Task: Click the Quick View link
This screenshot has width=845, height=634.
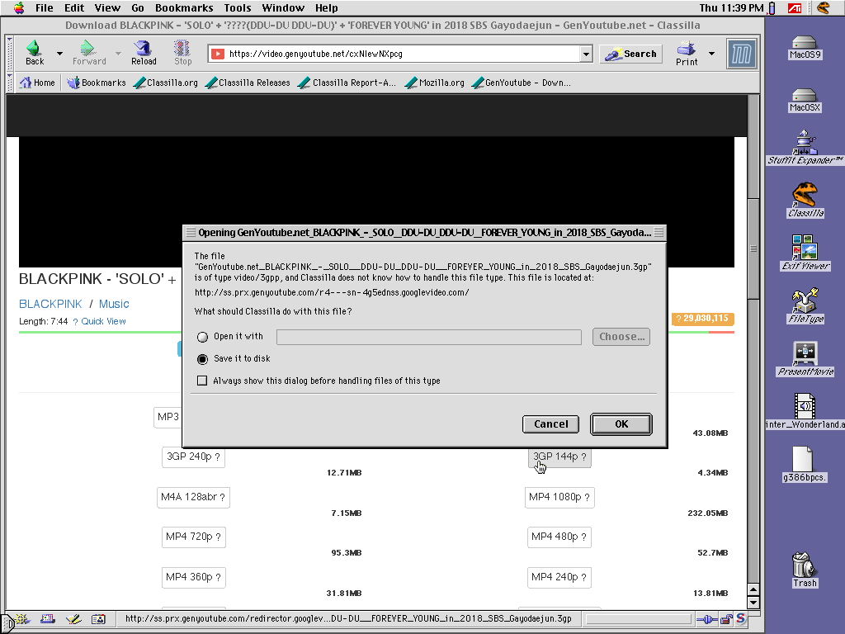Action: tap(103, 321)
